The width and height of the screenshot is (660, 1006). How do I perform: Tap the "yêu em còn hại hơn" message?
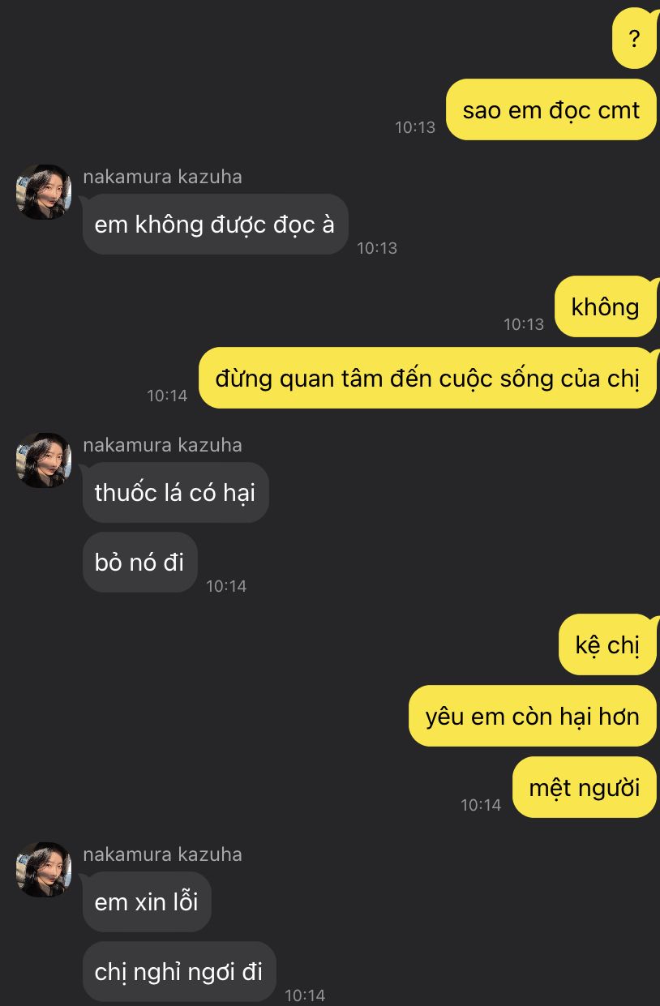(533, 716)
